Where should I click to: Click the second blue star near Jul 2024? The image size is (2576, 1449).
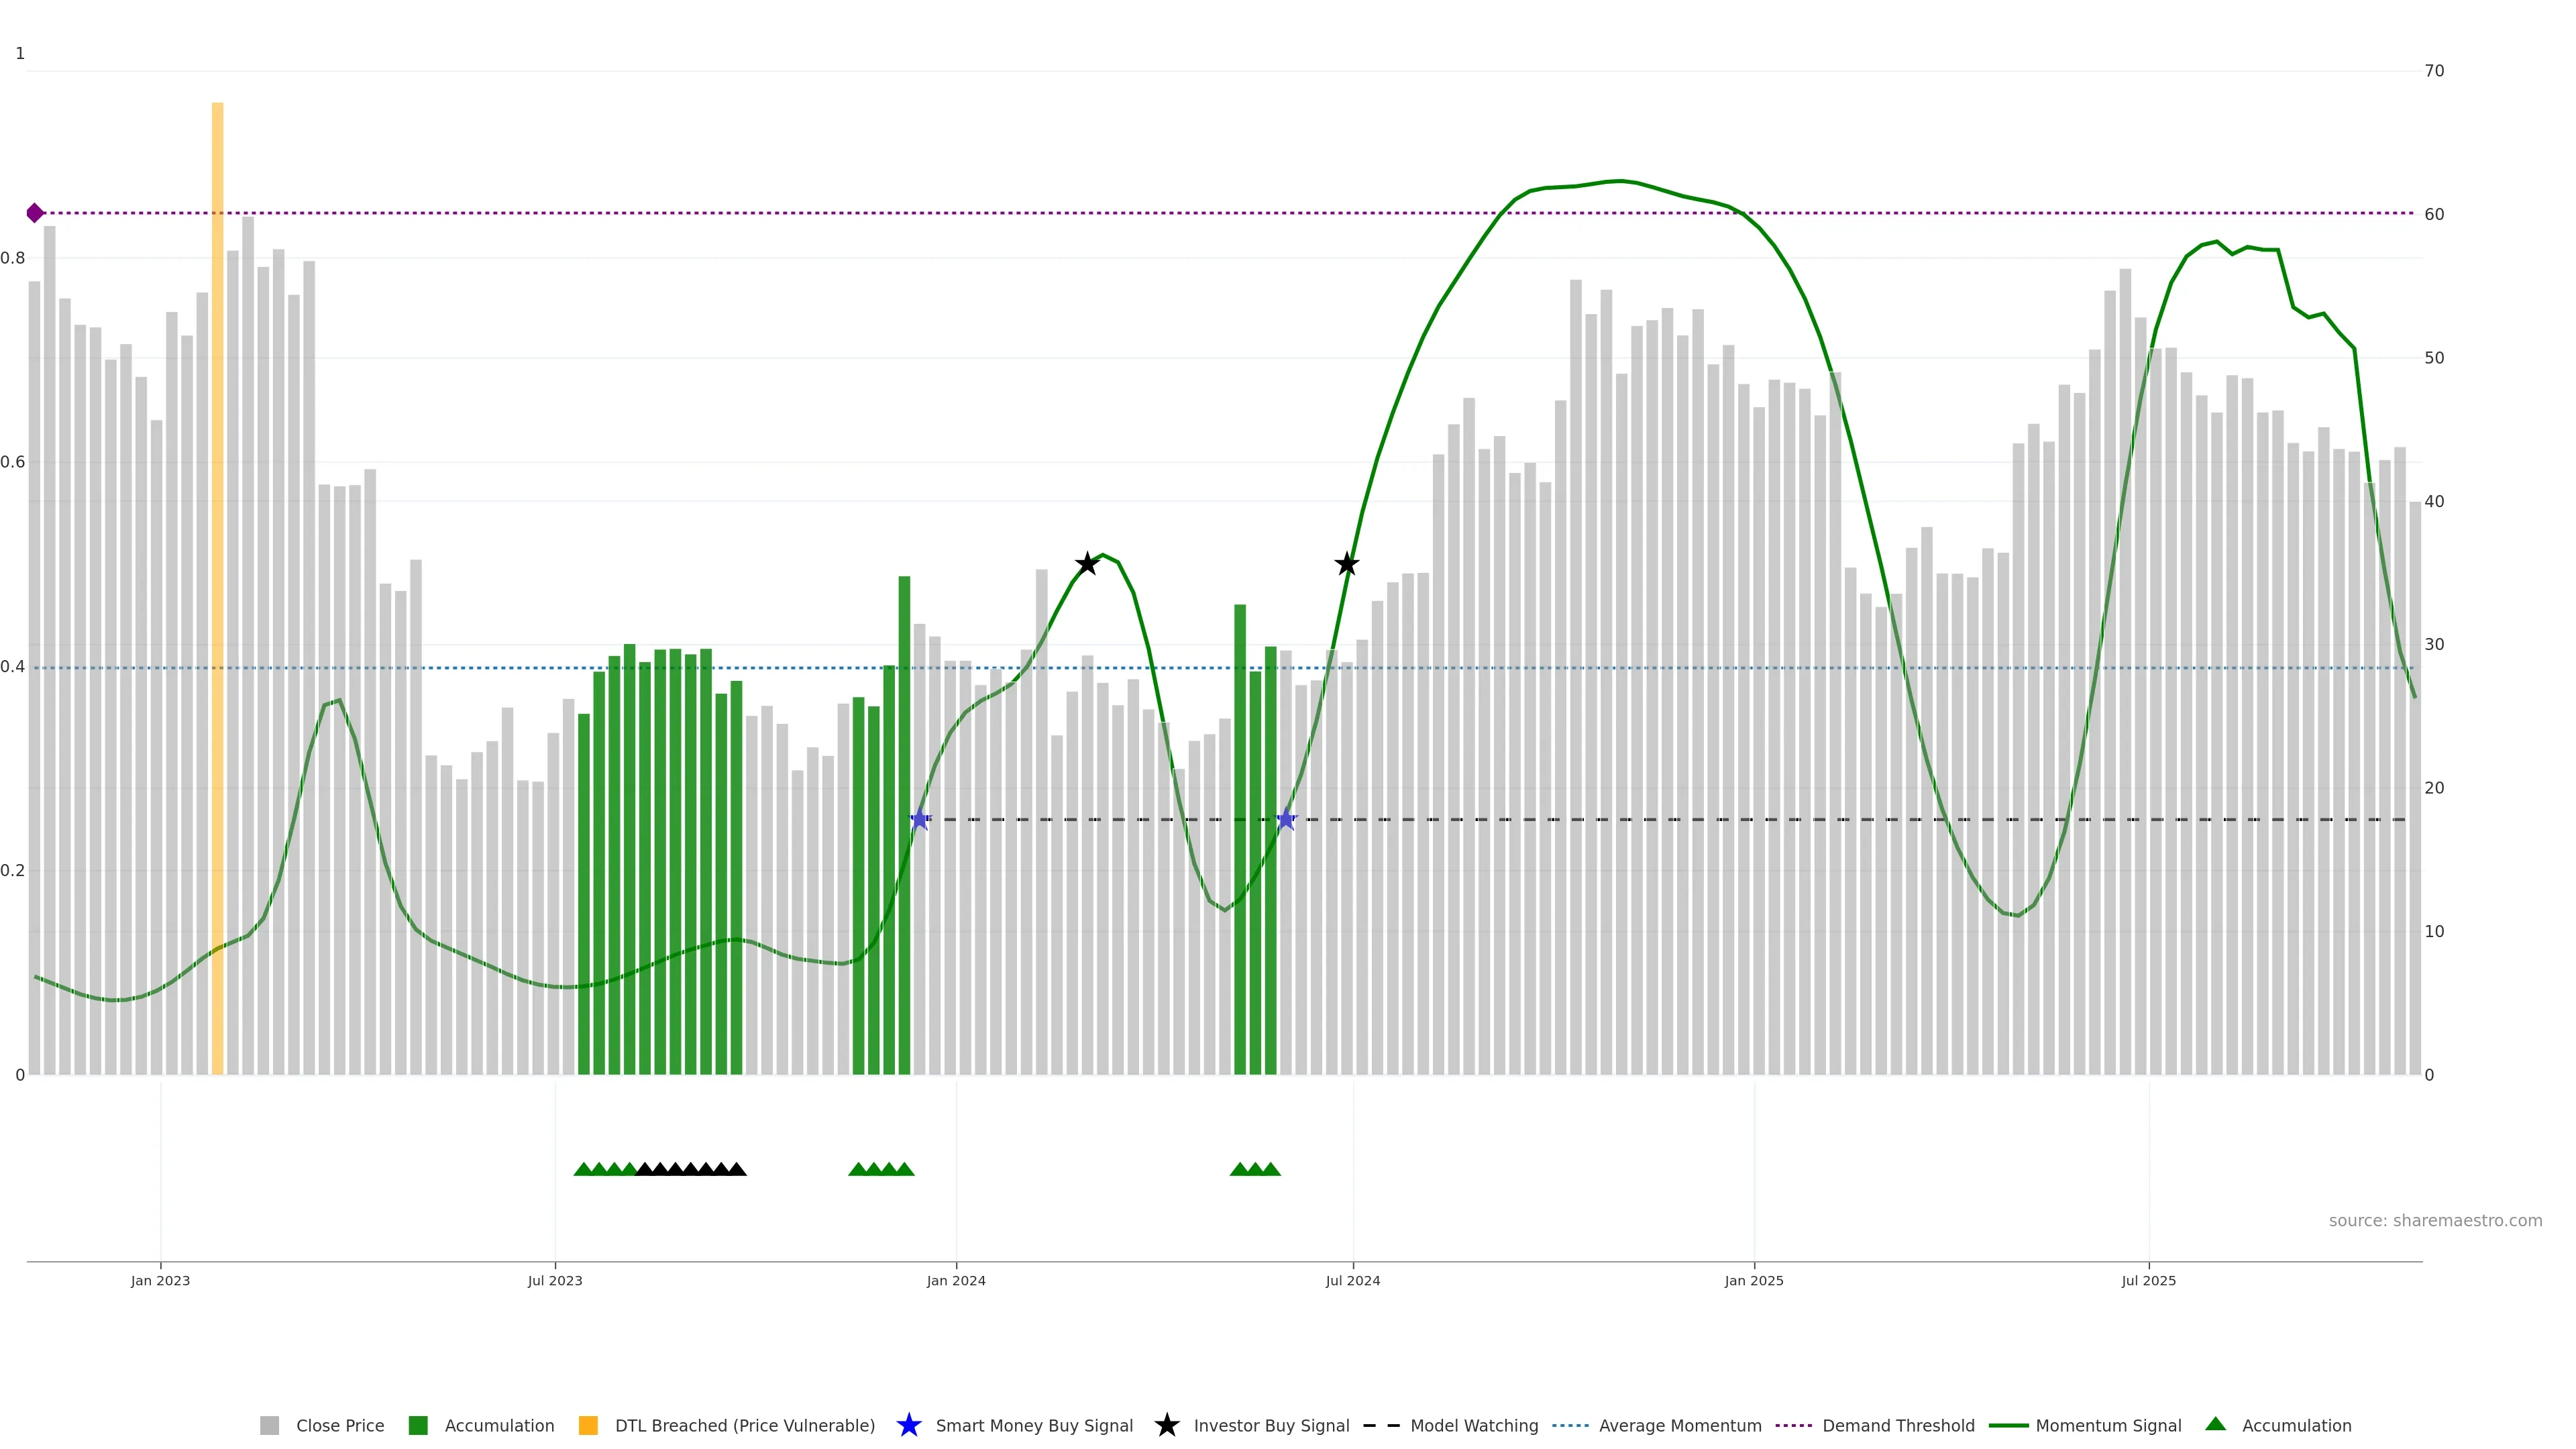(1286, 820)
